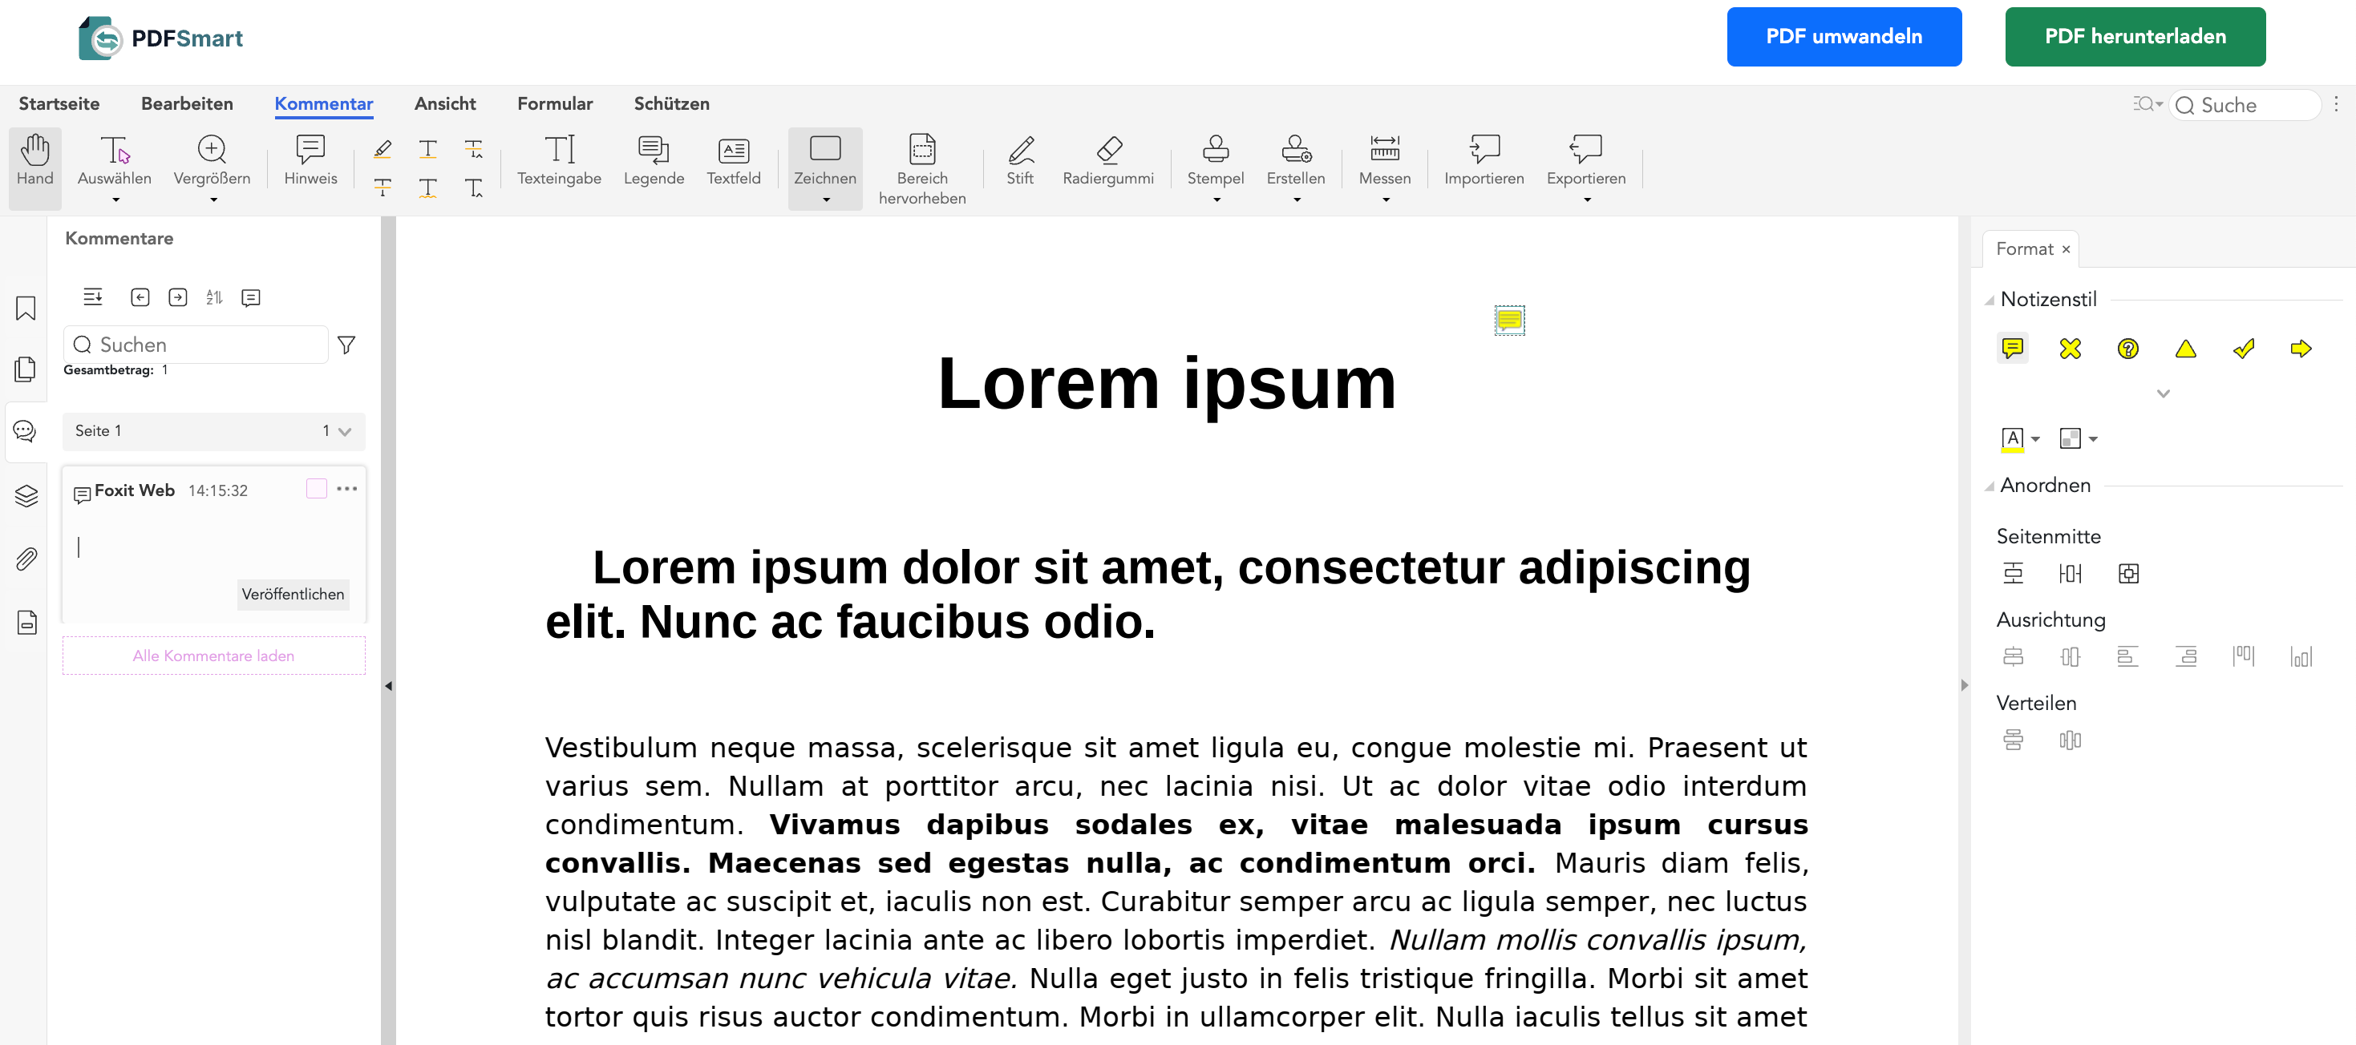
Task: Switch to the Schützen tab
Action: (671, 104)
